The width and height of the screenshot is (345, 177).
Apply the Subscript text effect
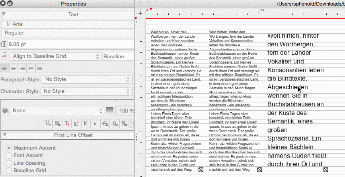point(67,123)
